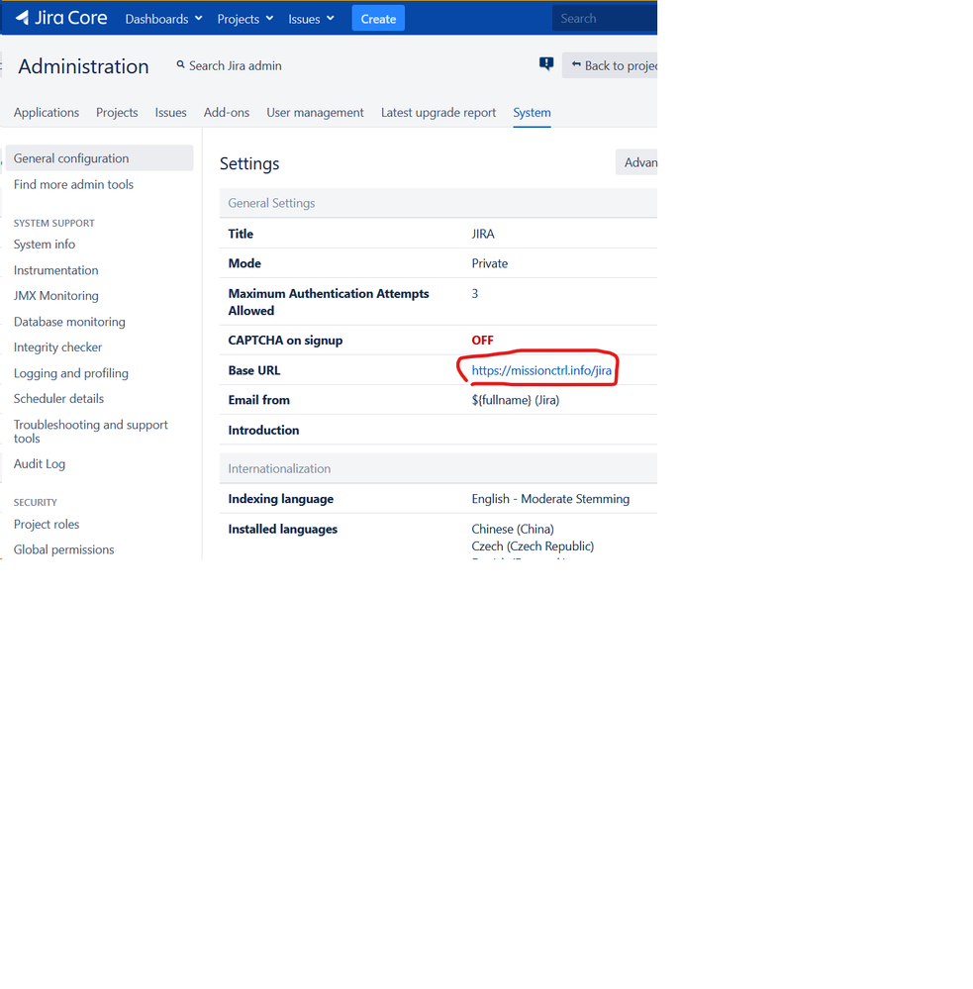The width and height of the screenshot is (973, 989).
Task: Open Integrity checker
Action: pyautogui.click(x=58, y=347)
